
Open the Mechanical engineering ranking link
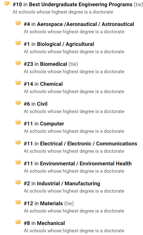pos(51,223)
